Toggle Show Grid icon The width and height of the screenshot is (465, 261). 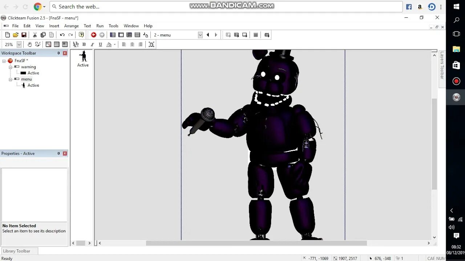coord(57,44)
